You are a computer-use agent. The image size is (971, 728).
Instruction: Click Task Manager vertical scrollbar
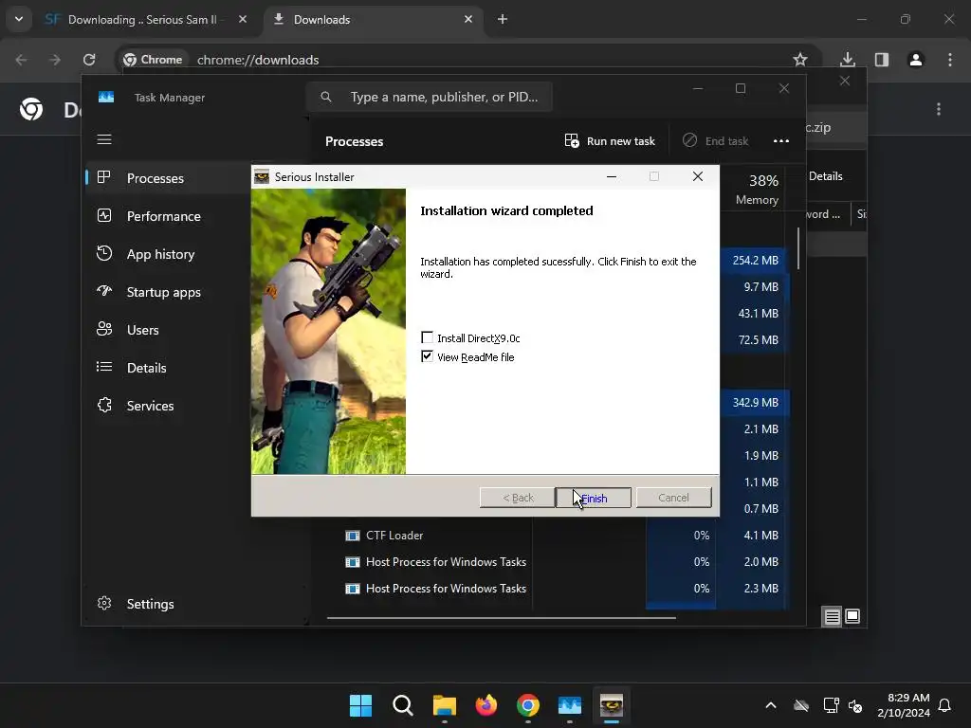[798, 249]
